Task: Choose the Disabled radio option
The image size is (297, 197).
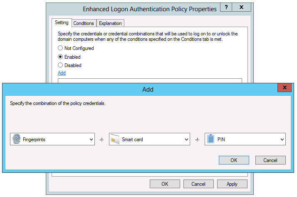Action: coord(60,65)
